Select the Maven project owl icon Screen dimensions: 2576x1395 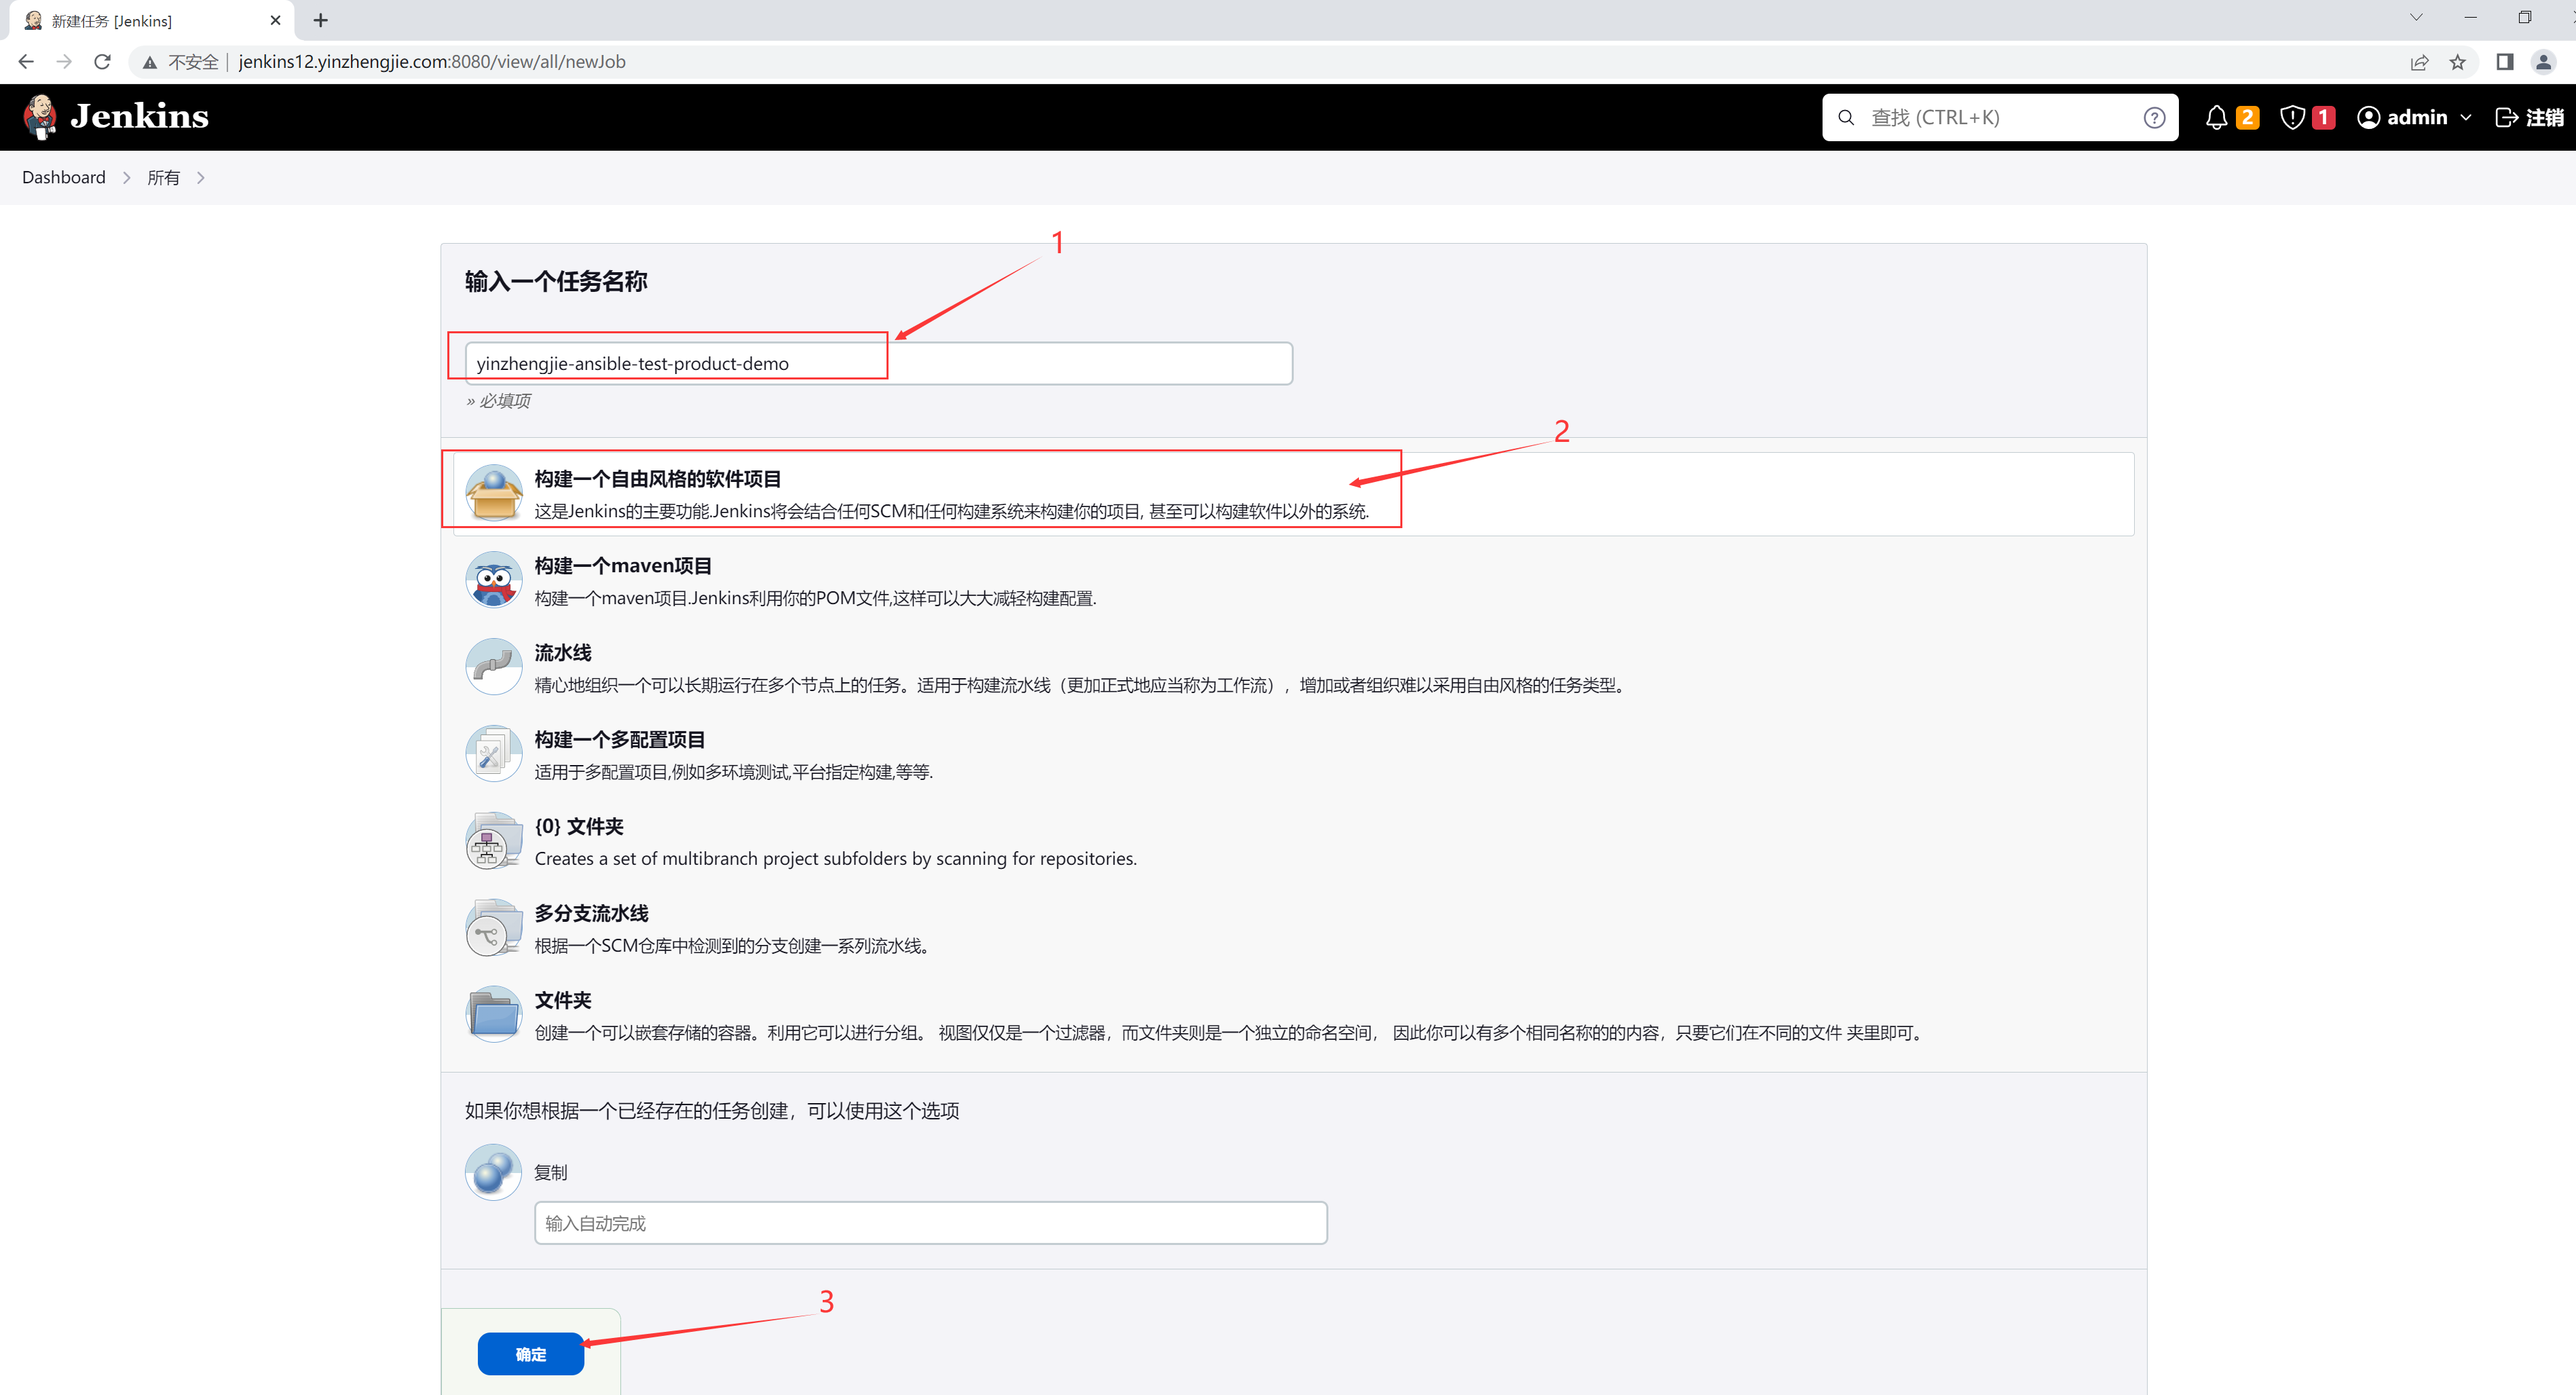493,580
